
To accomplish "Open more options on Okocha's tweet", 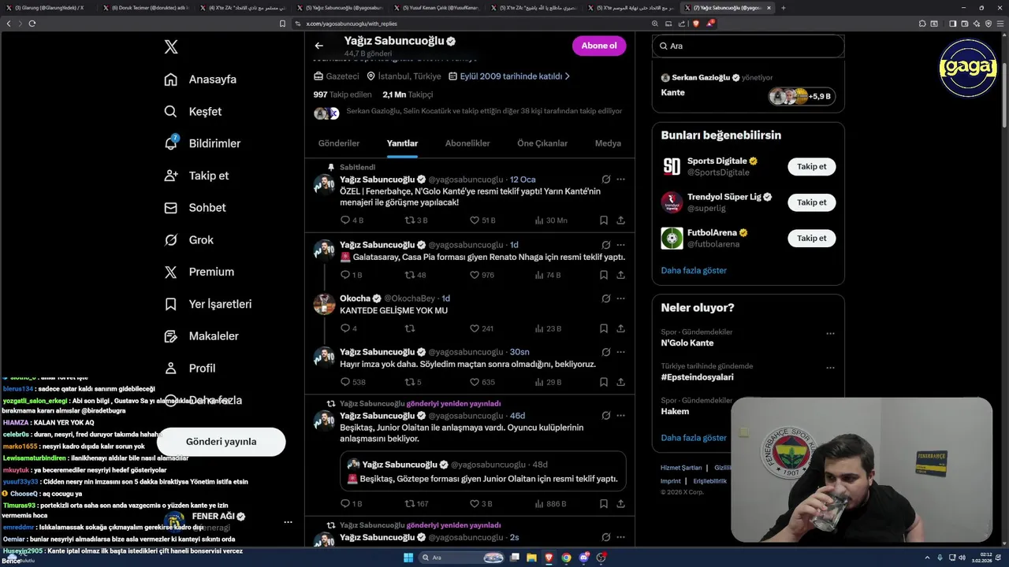I will click(621, 298).
